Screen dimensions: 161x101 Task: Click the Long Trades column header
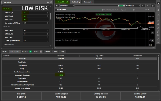[x=99, y=56]
